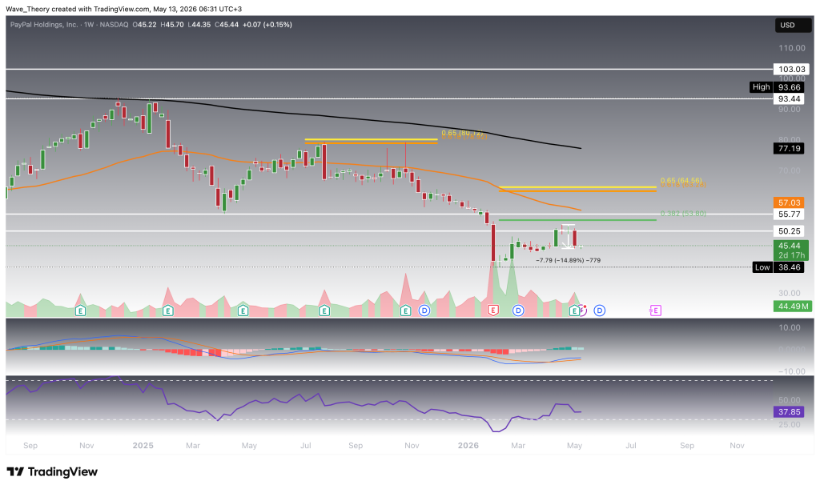The width and height of the screenshot is (820, 489).
Task: Click the Jul label next to Sep 2026
Action: coord(631,445)
